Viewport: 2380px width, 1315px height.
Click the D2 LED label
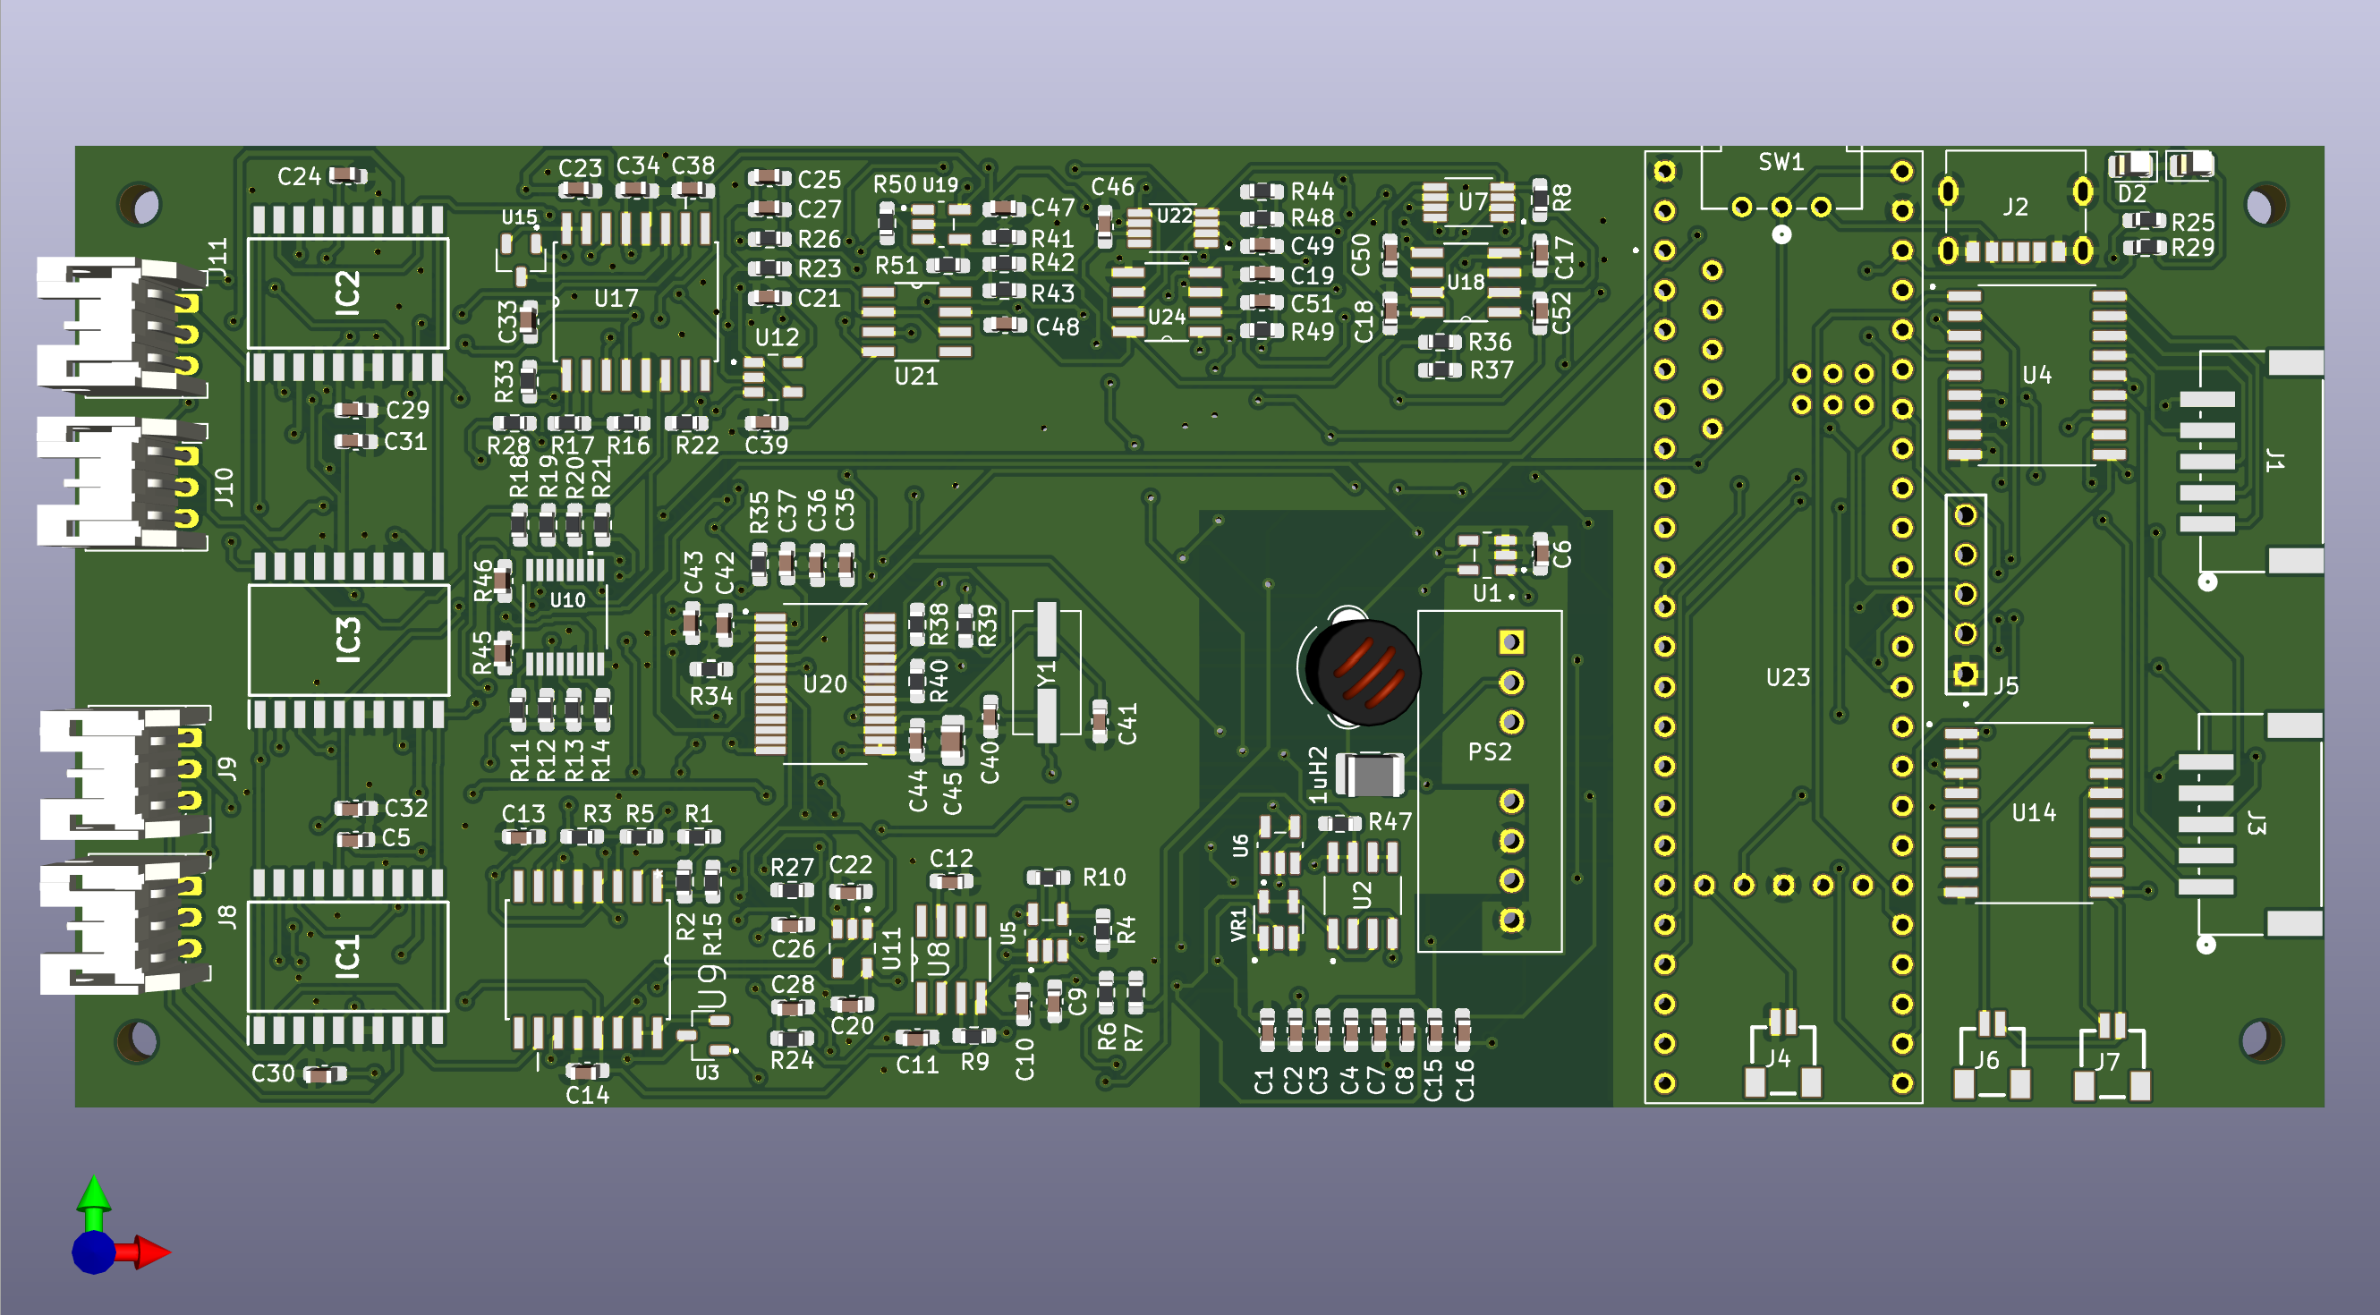click(2131, 194)
